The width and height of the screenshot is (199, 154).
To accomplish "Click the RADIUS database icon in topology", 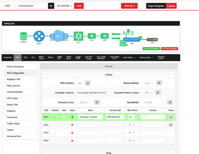I will coord(23,36).
